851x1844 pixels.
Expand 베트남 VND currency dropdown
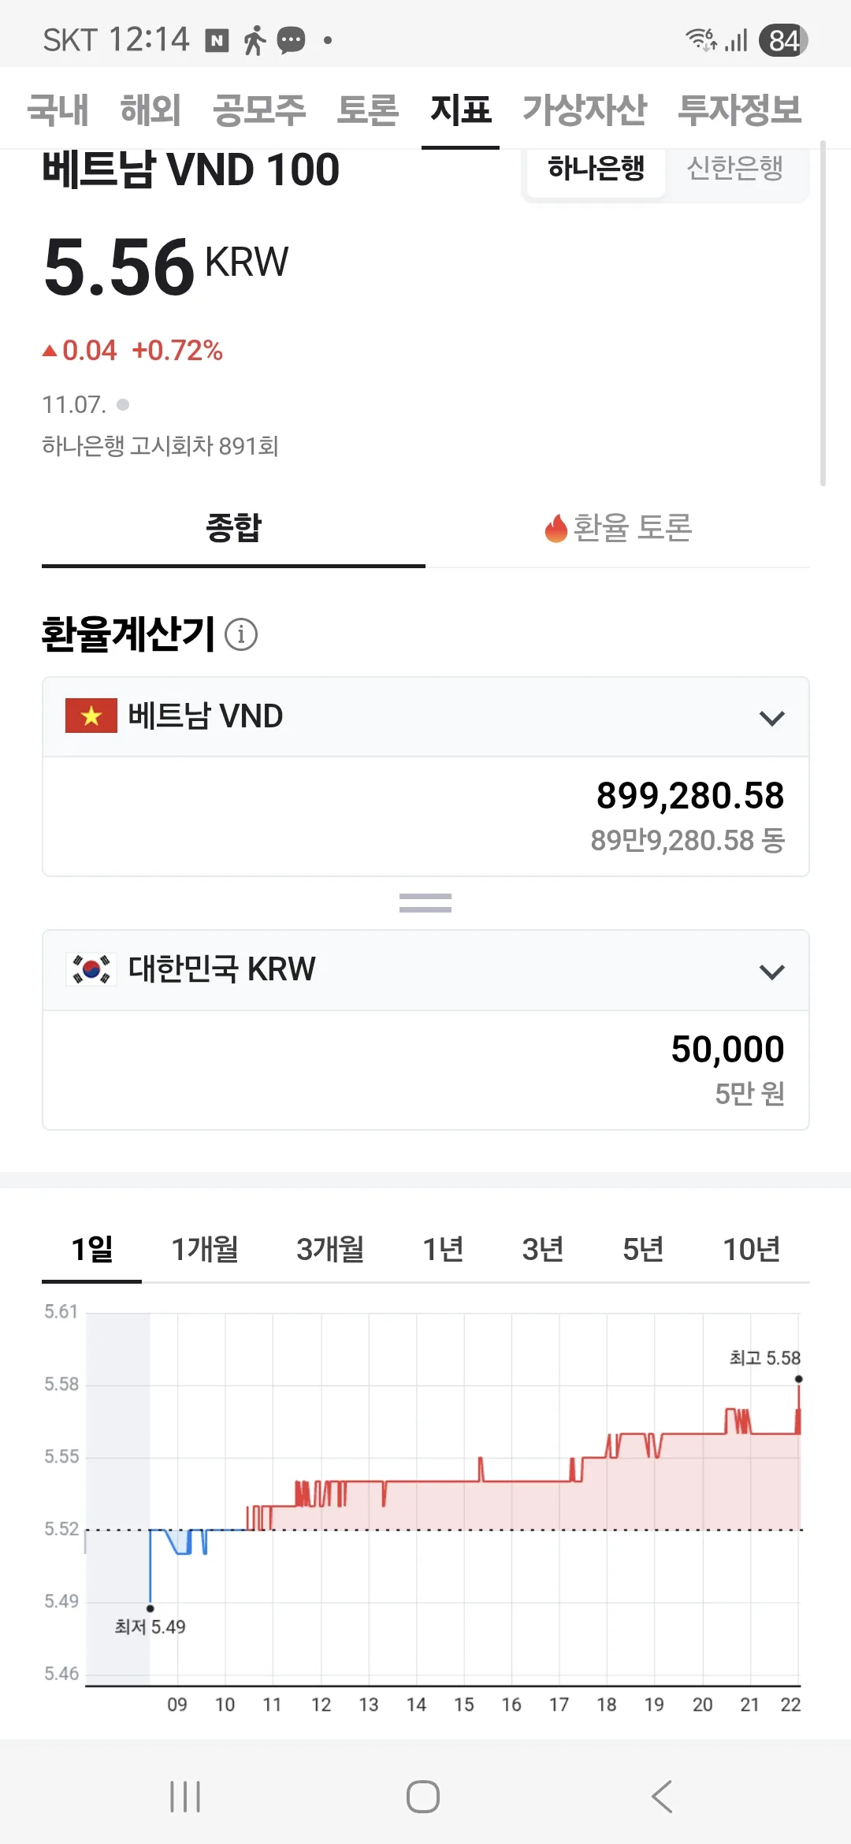pos(425,717)
